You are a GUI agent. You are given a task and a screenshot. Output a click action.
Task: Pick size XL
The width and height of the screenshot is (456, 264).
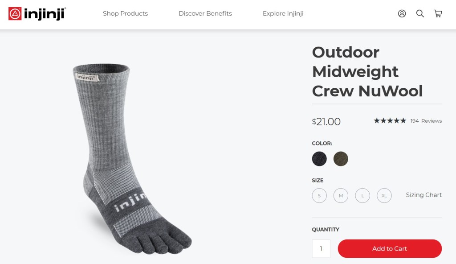(384, 196)
